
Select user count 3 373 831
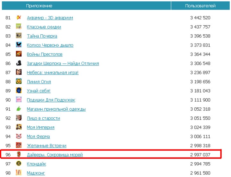(x=200, y=45)
